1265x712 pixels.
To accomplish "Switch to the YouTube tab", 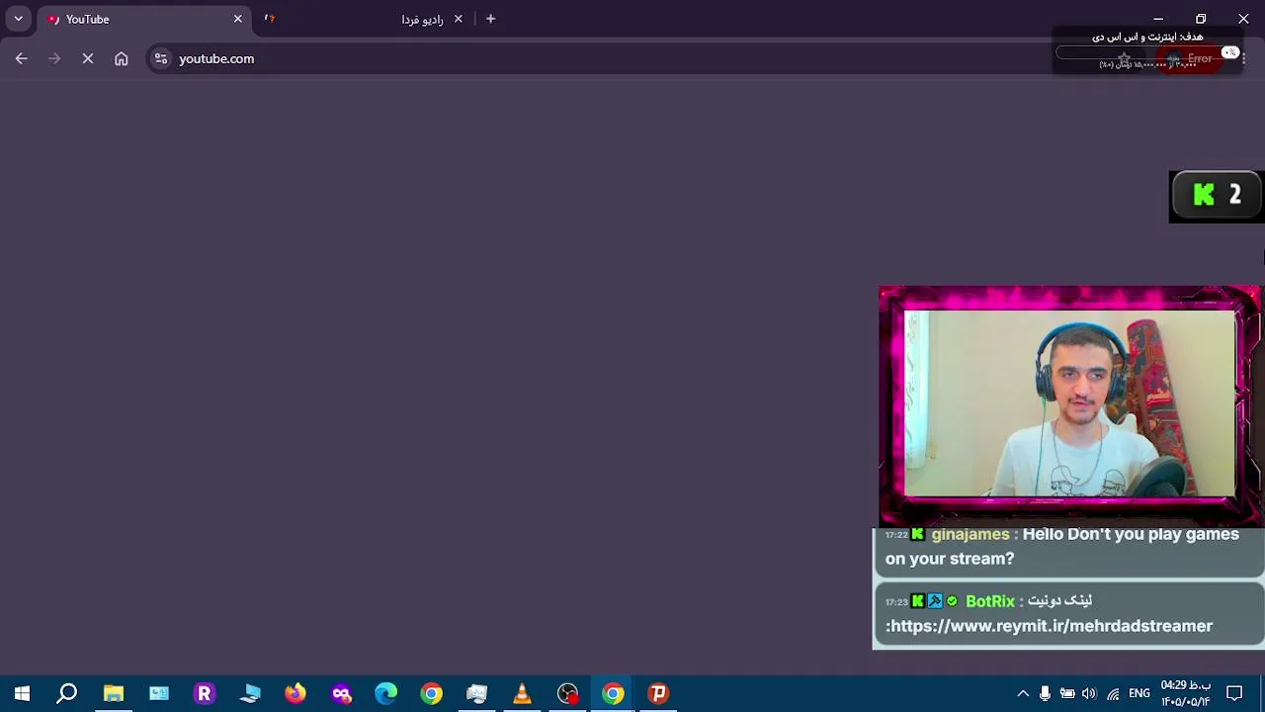I will 143,19.
